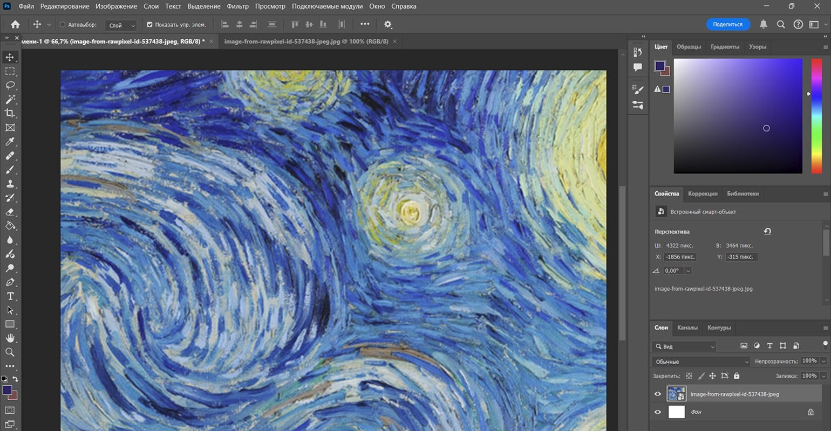The width and height of the screenshot is (831, 431).
Task: Reset perspective transform in Properties panel
Action: click(x=767, y=231)
